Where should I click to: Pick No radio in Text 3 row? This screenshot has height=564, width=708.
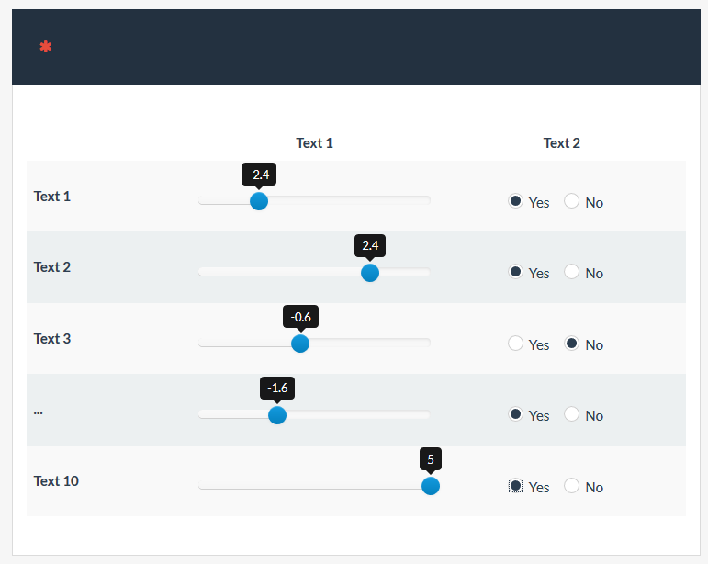tap(571, 344)
